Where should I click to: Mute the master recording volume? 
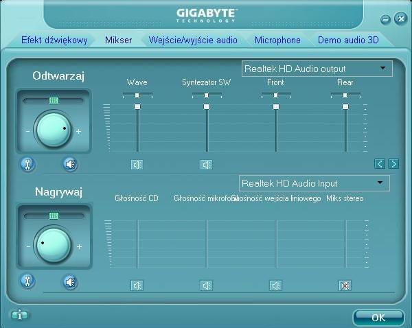coord(70,282)
